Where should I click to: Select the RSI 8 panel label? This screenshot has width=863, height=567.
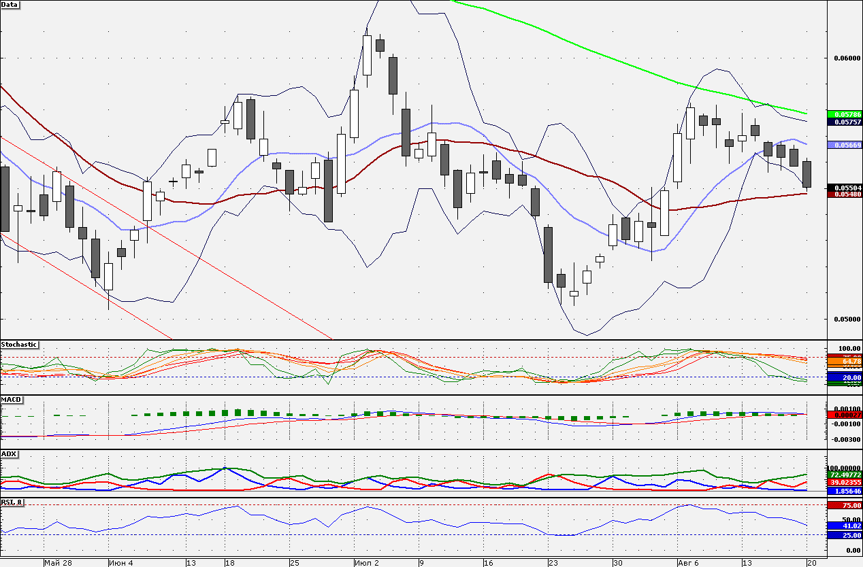coord(12,502)
